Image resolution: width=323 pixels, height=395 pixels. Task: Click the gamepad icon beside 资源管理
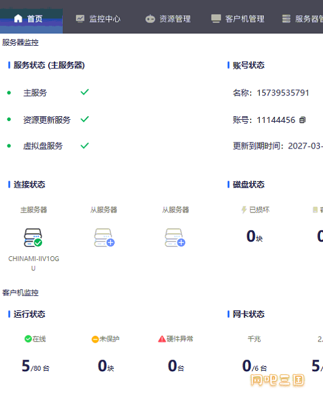150,19
